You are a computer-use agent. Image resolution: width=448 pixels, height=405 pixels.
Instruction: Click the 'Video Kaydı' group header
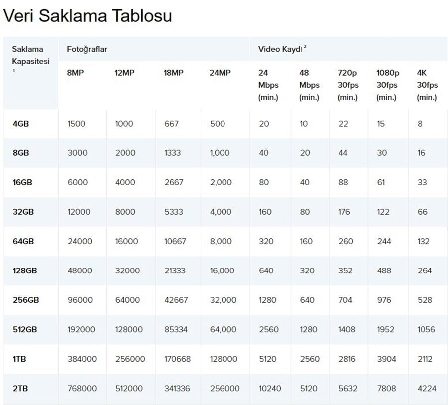click(280, 49)
